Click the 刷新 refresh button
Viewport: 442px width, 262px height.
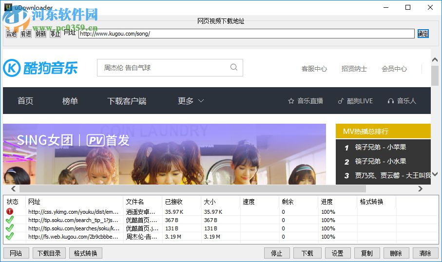pyautogui.click(x=40, y=34)
